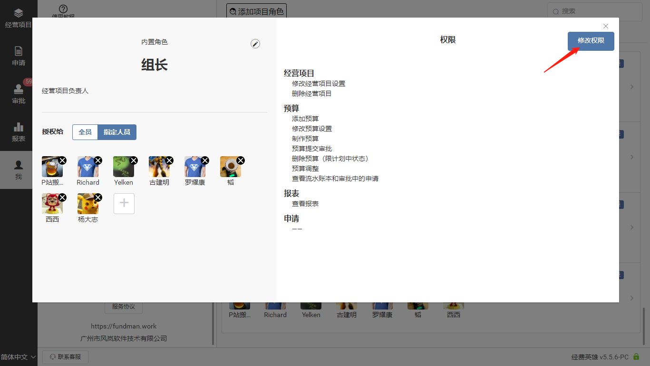Select the 指定人员 authorization option

click(x=117, y=132)
